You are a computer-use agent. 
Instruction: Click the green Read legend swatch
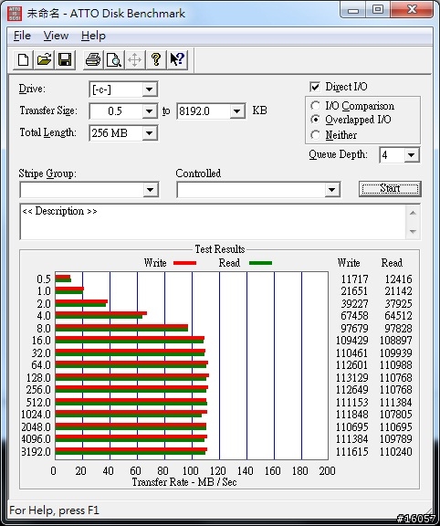coord(260,263)
